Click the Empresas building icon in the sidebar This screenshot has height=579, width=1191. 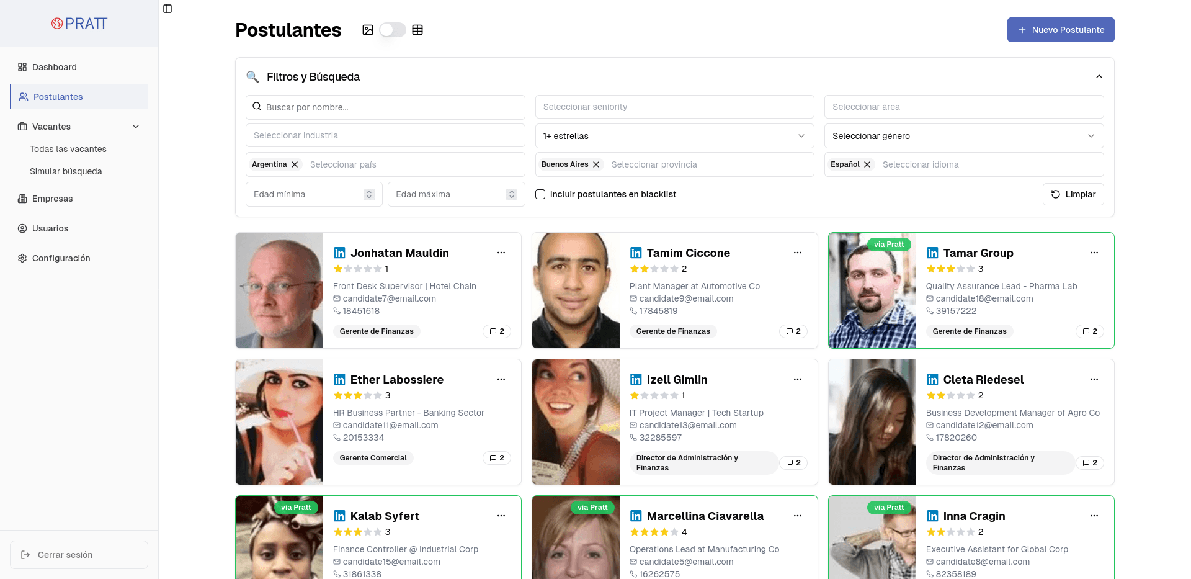click(22, 199)
